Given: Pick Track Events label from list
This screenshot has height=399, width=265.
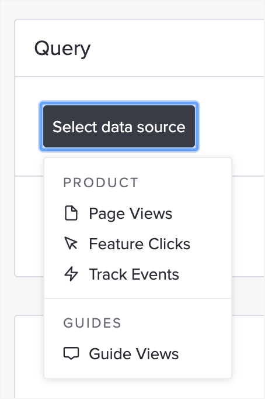Looking at the screenshot, I should click(134, 274).
